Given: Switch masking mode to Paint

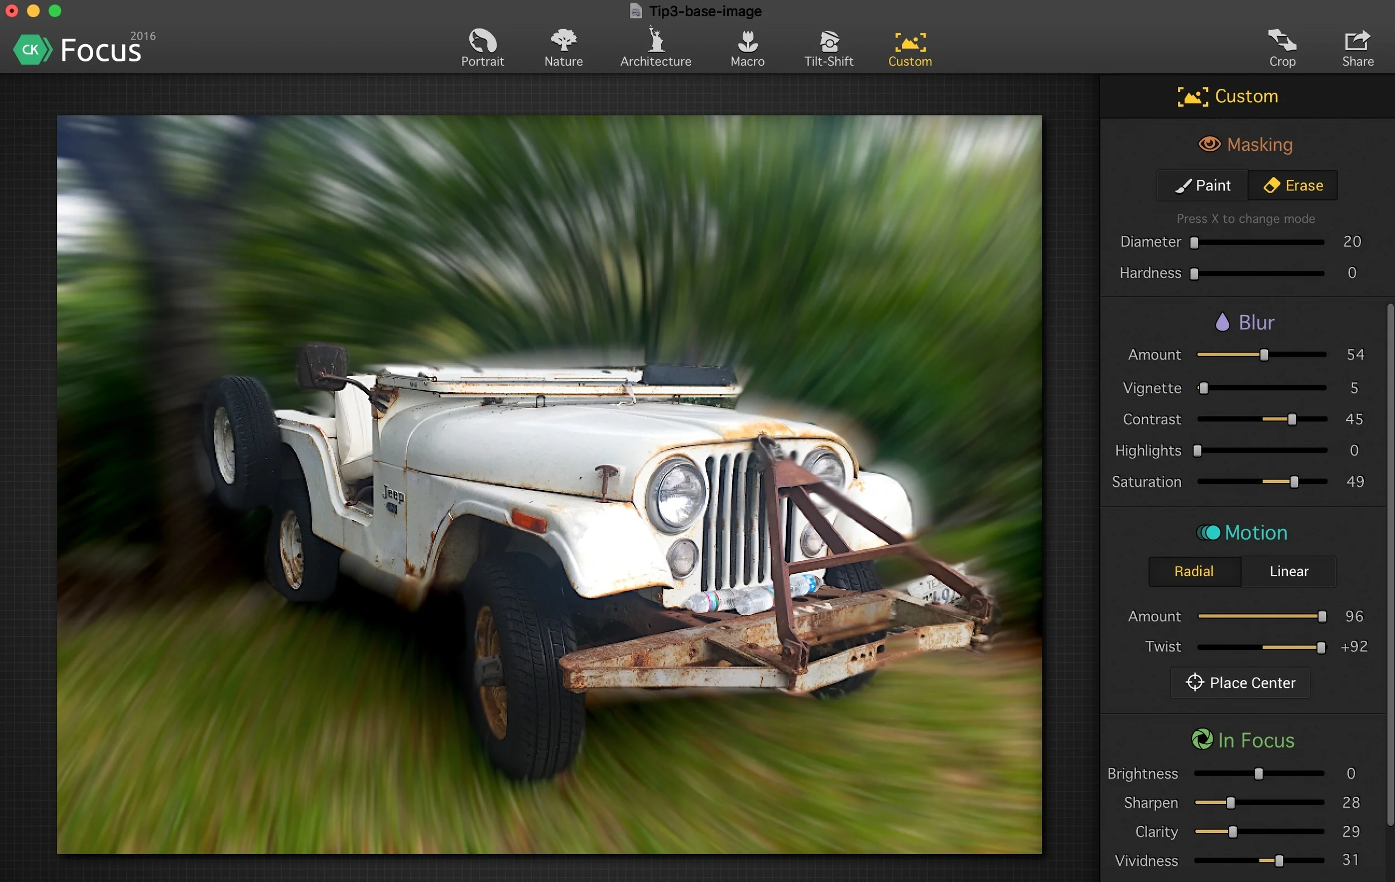Looking at the screenshot, I should pos(1202,185).
